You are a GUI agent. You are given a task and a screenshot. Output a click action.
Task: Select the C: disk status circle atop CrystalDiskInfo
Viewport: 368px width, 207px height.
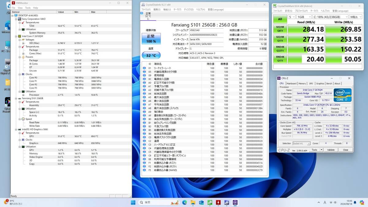coord(141,13)
